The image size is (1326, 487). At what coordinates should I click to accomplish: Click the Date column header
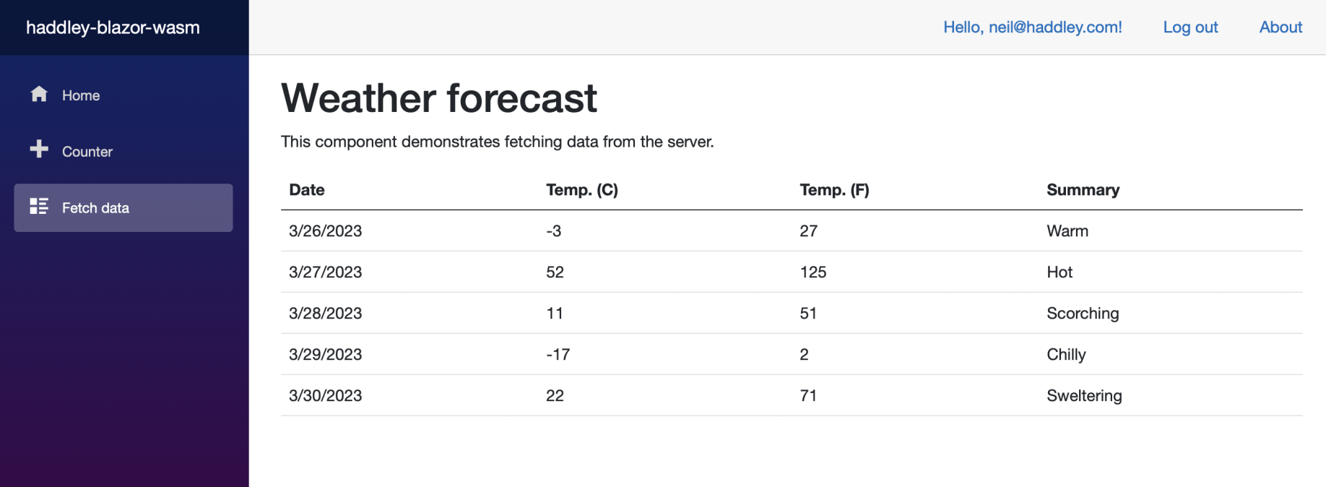(x=307, y=190)
